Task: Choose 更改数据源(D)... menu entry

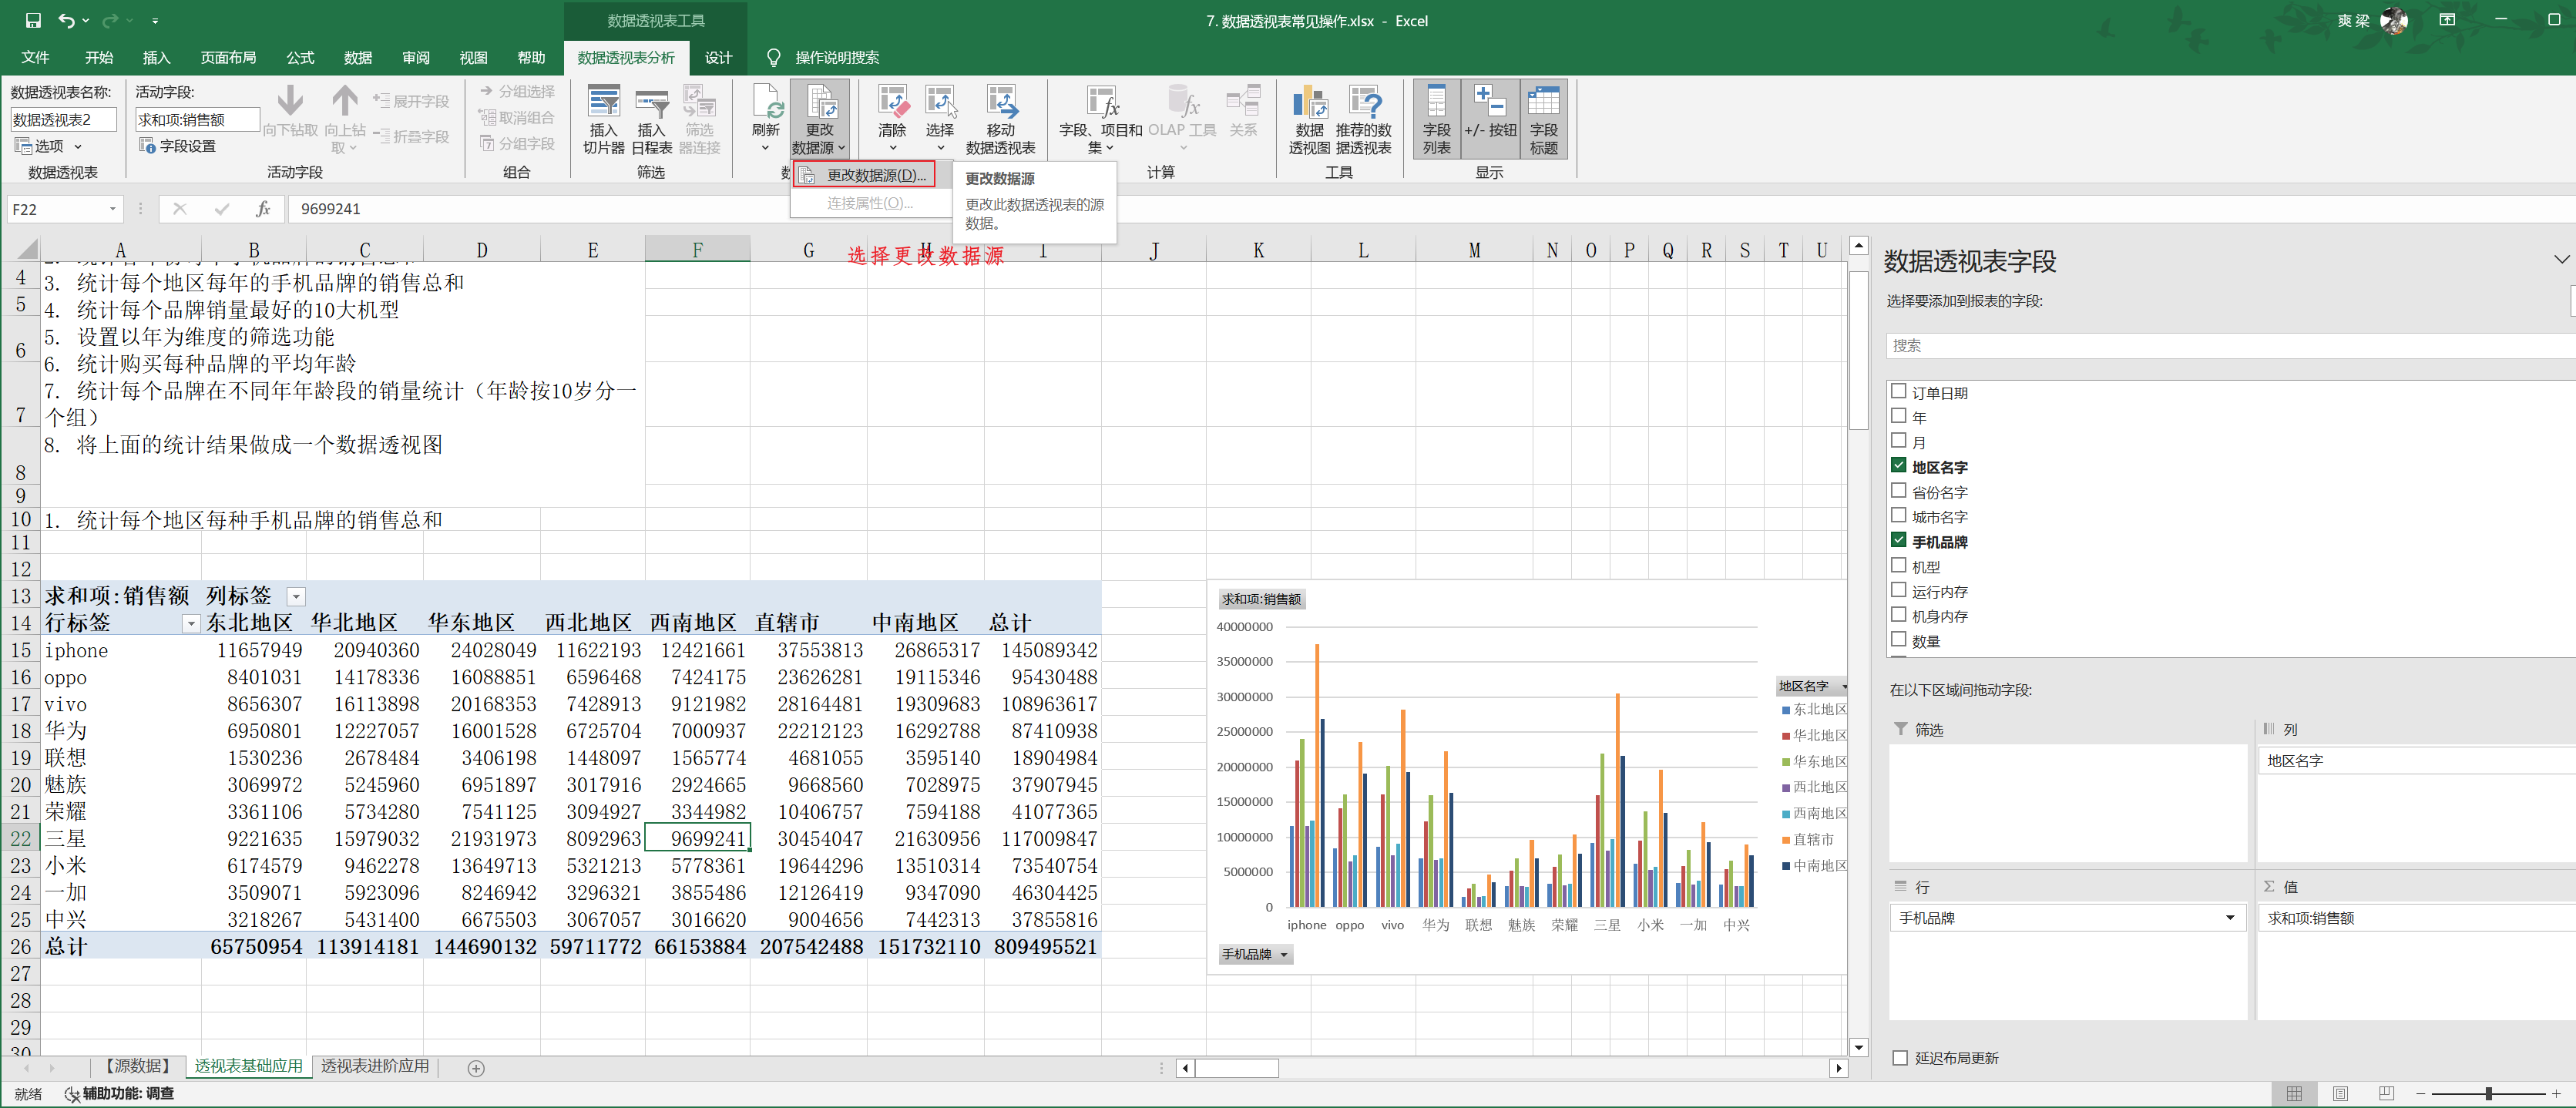Action: pyautogui.click(x=865, y=175)
